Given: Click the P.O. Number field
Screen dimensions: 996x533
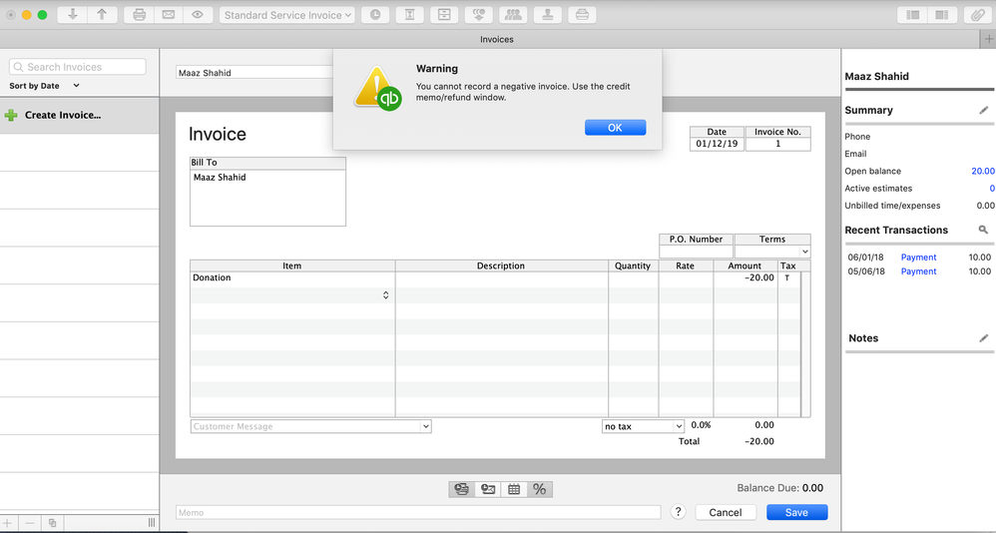Looking at the screenshot, I should 697,252.
